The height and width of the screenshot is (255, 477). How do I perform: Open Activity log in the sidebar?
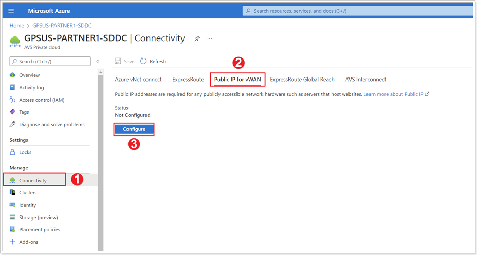coord(31,88)
